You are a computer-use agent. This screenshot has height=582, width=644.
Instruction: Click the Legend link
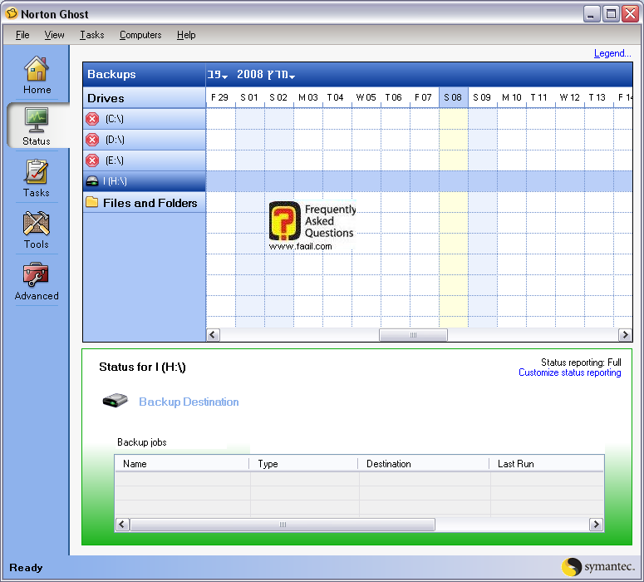[x=612, y=53]
